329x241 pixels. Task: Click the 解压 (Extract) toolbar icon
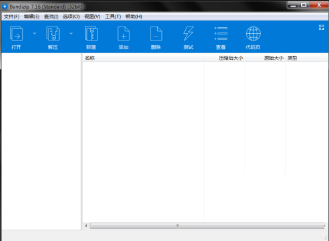pos(53,34)
